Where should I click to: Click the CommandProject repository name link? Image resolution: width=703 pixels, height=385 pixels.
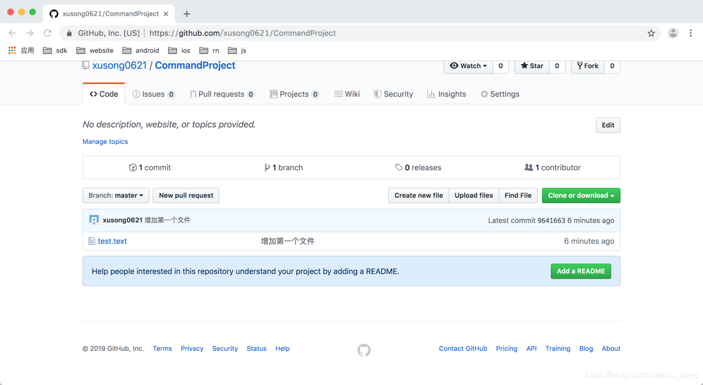tap(195, 65)
